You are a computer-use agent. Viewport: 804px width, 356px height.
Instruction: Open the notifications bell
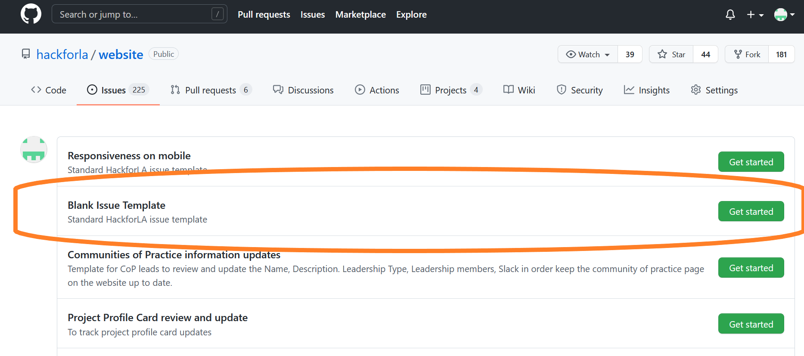coord(730,15)
